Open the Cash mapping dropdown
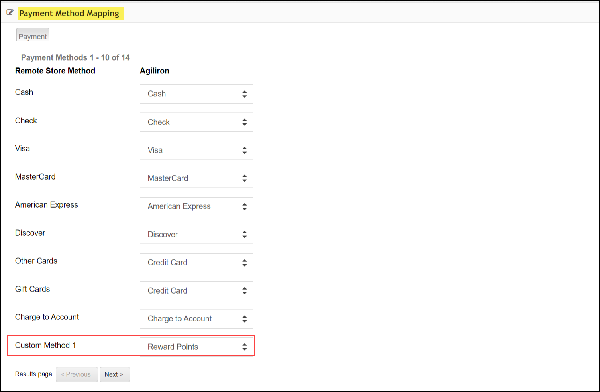This screenshot has height=392, width=600. point(196,94)
